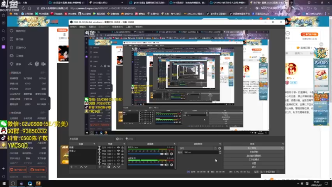Adjust the 麦克风/Aux volume slider
Image resolution: width=332 pixels, height=187 pixels.
tap(146, 154)
